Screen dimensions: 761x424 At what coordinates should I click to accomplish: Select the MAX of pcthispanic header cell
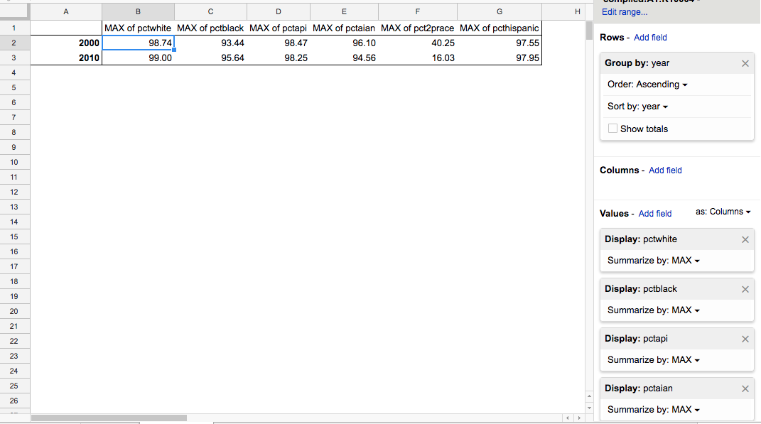point(500,28)
